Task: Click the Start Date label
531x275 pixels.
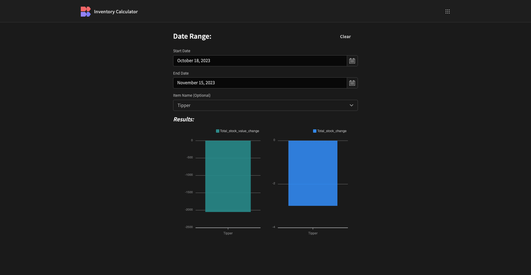Action: point(182,51)
